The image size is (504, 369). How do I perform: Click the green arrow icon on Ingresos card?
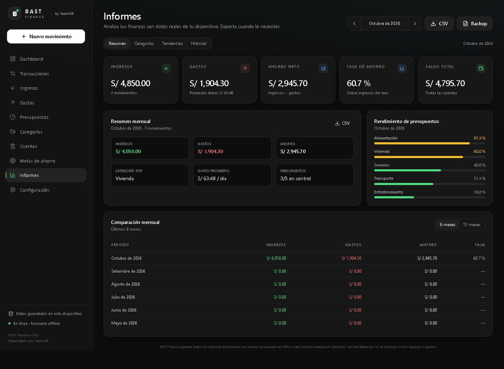(x=166, y=68)
